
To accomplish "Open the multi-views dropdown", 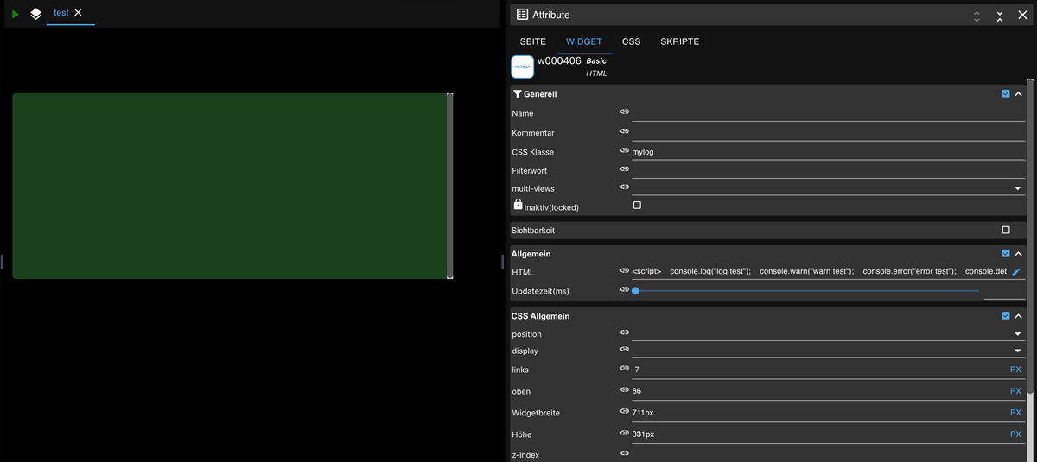I will coord(1017,188).
